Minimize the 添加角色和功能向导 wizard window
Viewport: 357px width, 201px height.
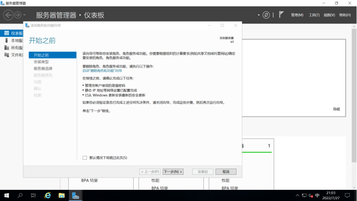pos(209,25)
